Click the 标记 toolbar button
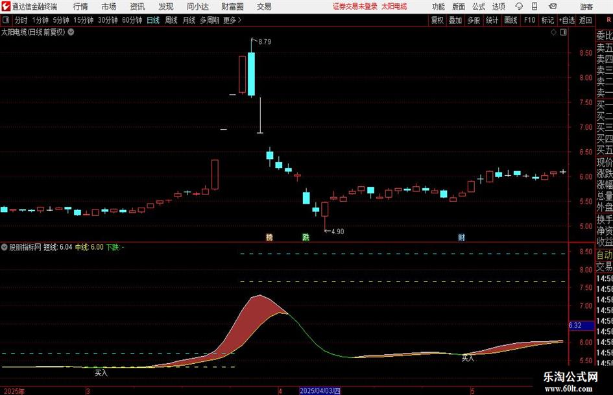 coord(547,20)
